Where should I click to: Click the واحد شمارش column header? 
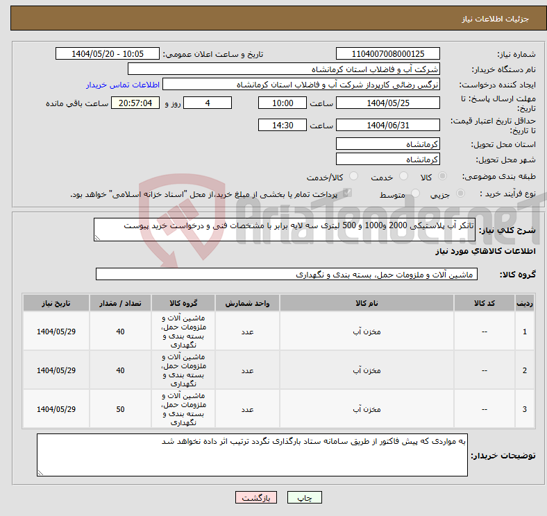(x=247, y=303)
